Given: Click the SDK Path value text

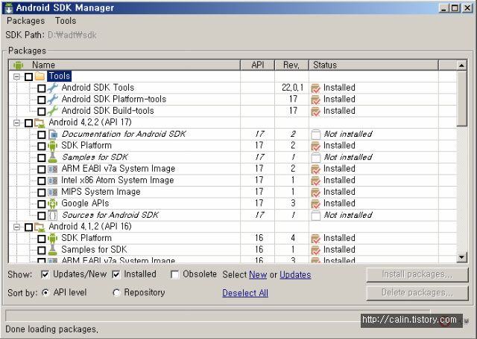Looking at the screenshot, I should tap(72, 35).
